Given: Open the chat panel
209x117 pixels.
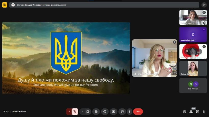Looking at the screenshot, I should 198,112.
